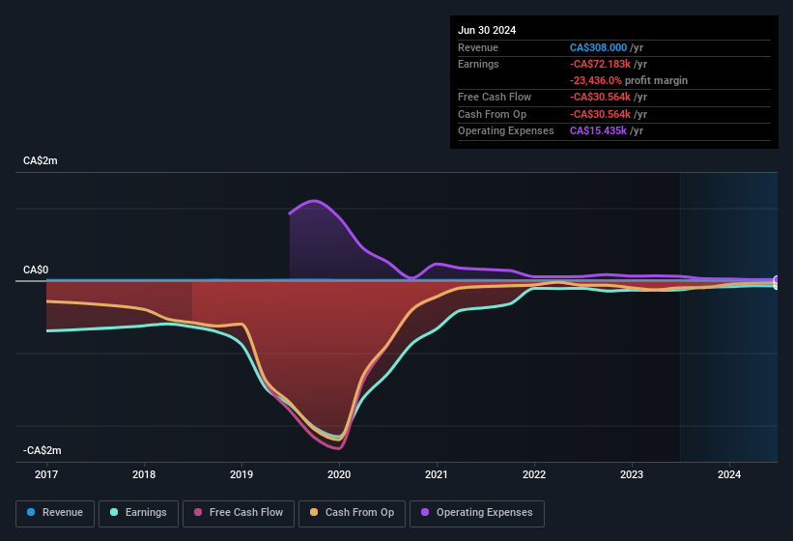
Task: Select the 2018 x-axis label
Action: click(144, 474)
